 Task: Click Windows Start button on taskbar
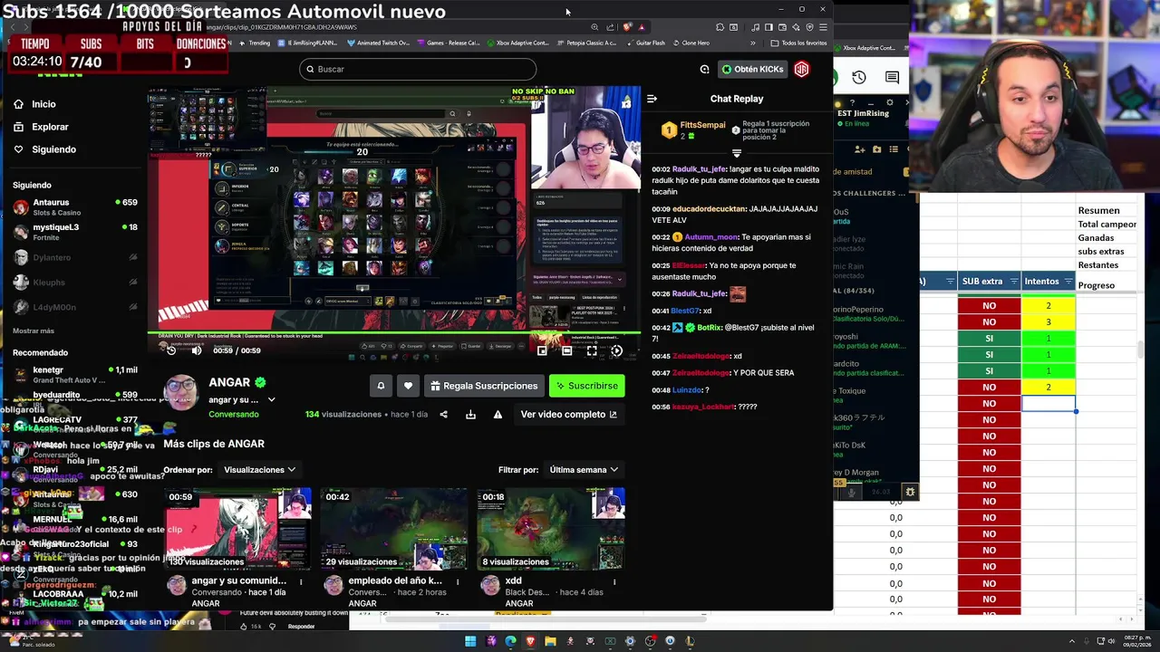(470, 641)
